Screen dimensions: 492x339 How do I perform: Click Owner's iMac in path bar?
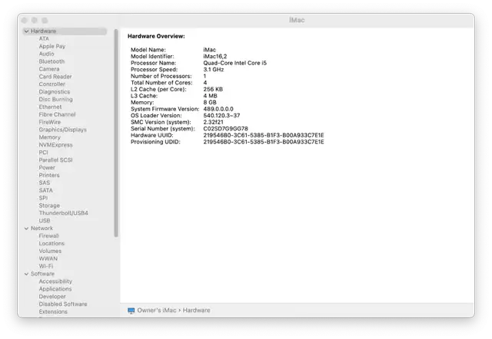157,311
